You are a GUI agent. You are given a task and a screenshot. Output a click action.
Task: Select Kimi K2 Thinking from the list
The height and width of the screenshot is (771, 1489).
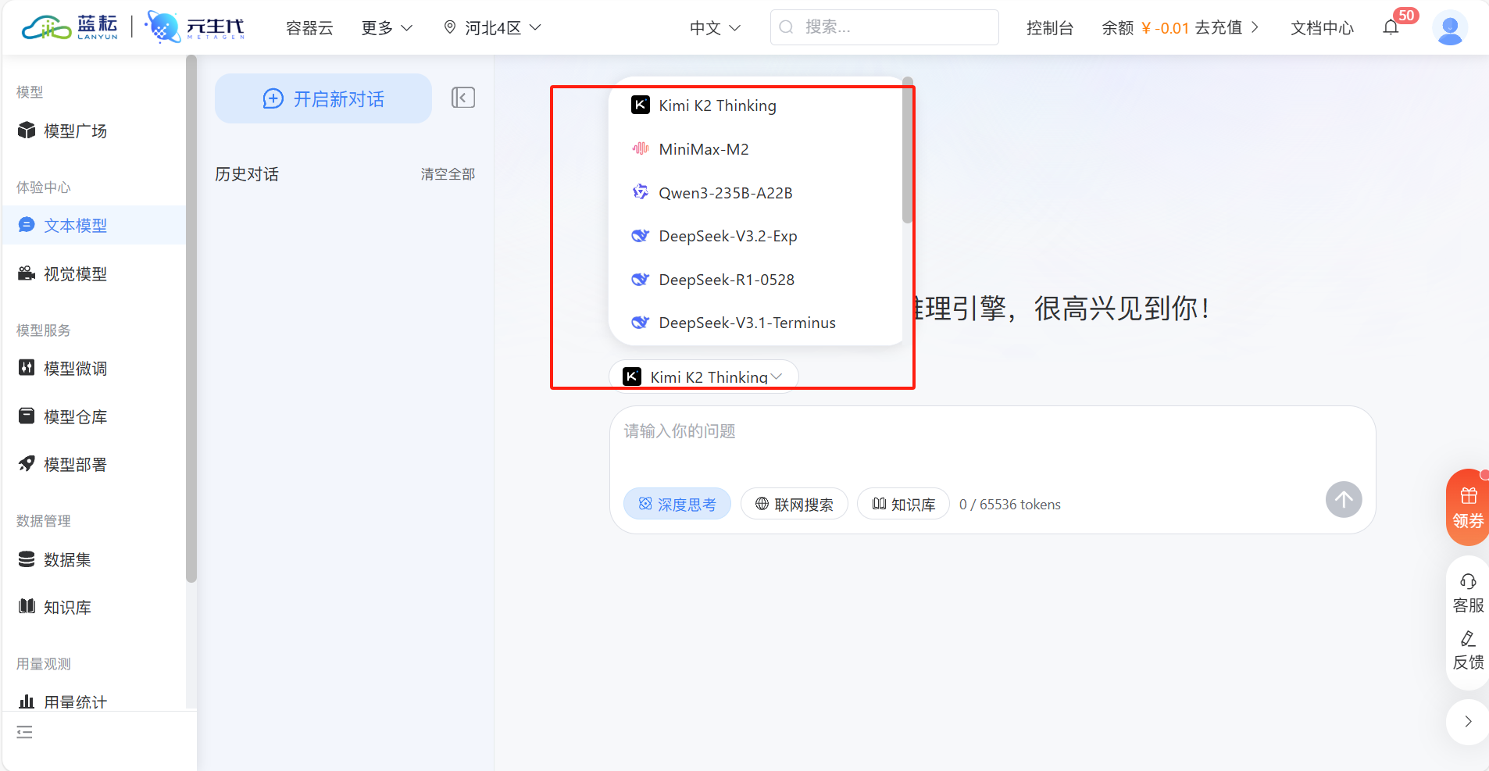click(x=755, y=105)
